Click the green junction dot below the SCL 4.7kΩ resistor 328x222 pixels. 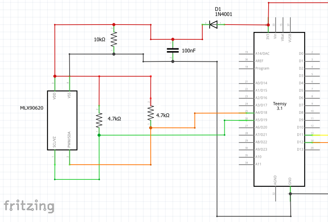(x=99, y=135)
